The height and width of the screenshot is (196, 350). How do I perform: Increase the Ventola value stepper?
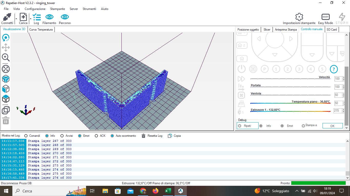[343, 94]
